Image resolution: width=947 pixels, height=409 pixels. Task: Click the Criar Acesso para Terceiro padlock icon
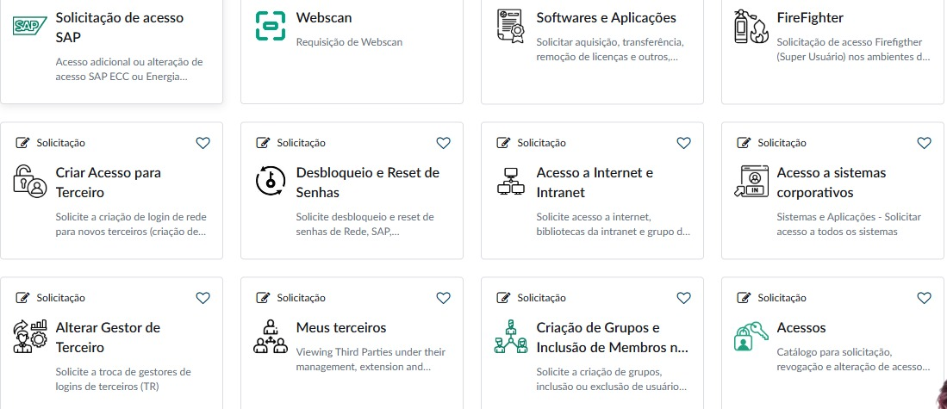[29, 181]
